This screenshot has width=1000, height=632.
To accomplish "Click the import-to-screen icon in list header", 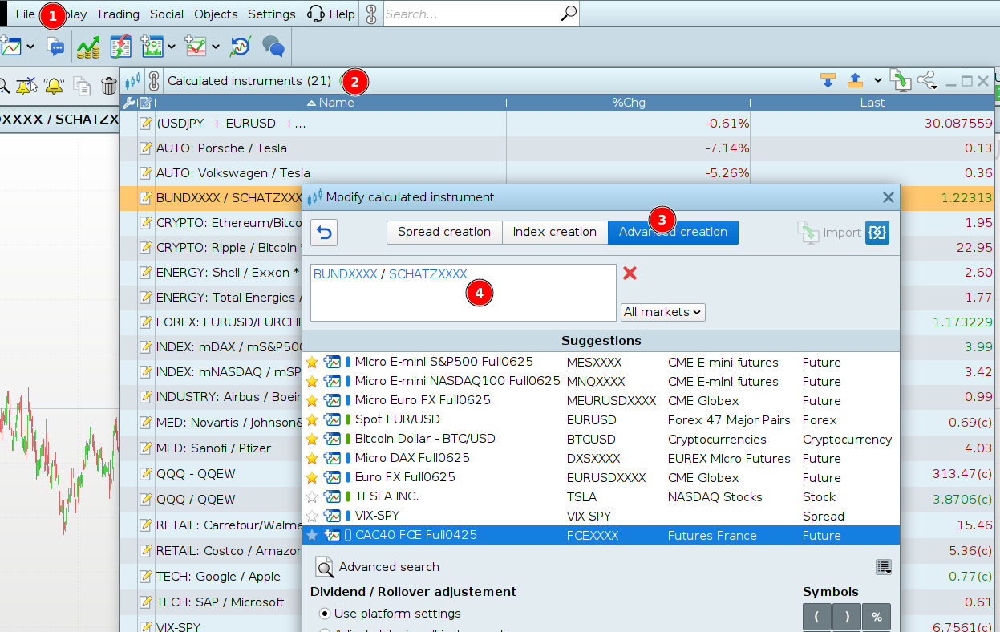I will coord(901,80).
